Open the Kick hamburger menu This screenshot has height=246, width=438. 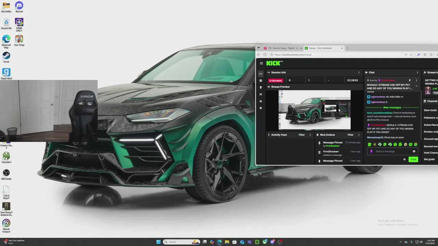(261, 63)
